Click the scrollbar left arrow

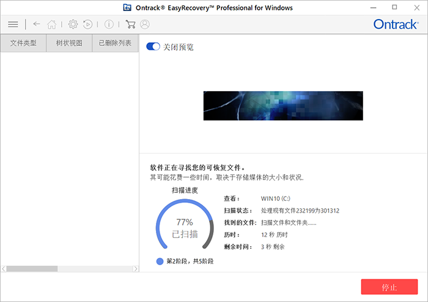[x=4, y=269]
